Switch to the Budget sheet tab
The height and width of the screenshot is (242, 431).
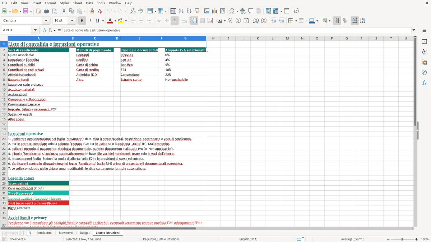(x=85, y=233)
